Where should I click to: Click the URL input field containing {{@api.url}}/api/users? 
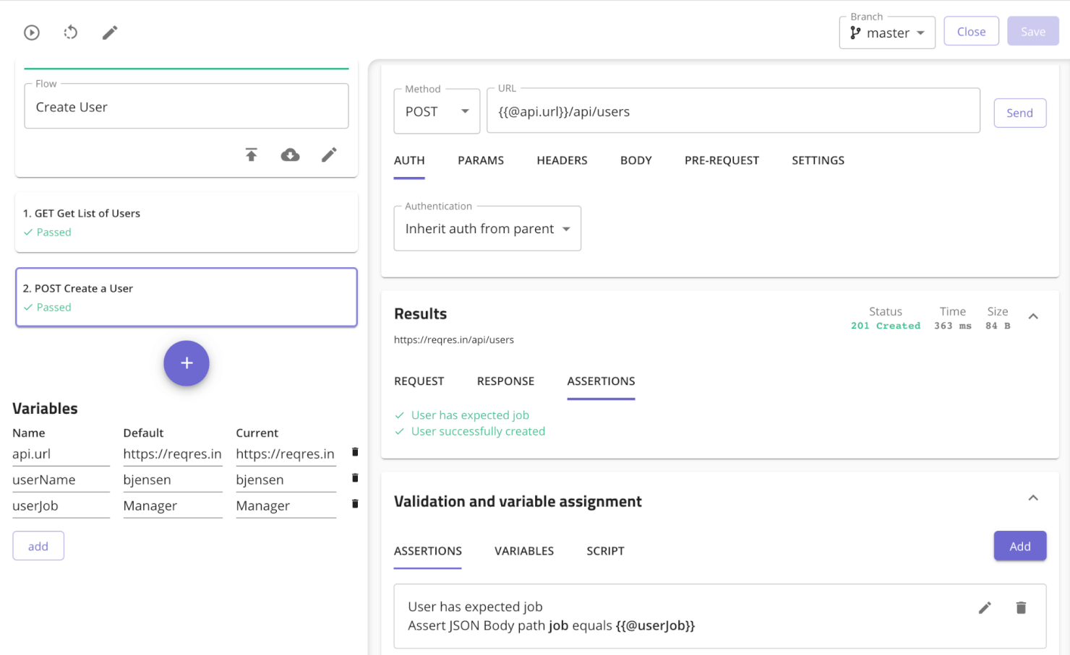click(732, 111)
